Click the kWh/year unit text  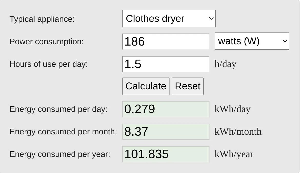click(x=234, y=154)
